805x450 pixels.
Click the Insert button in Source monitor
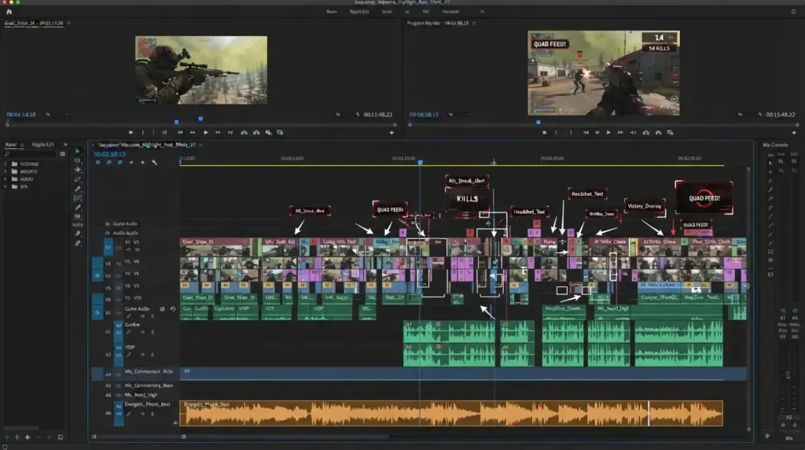(x=244, y=132)
